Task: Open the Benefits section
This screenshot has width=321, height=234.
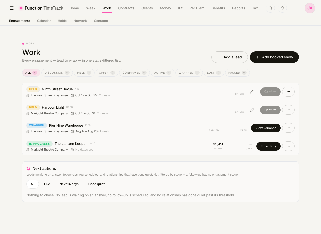Action: pos(218,8)
